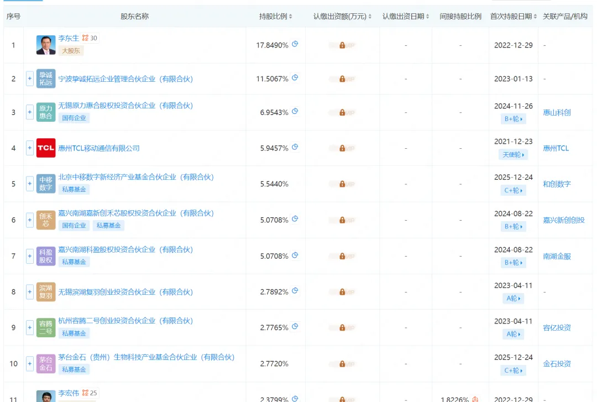Open shareholder 李东生 profile link
597x402 pixels.
coord(69,38)
